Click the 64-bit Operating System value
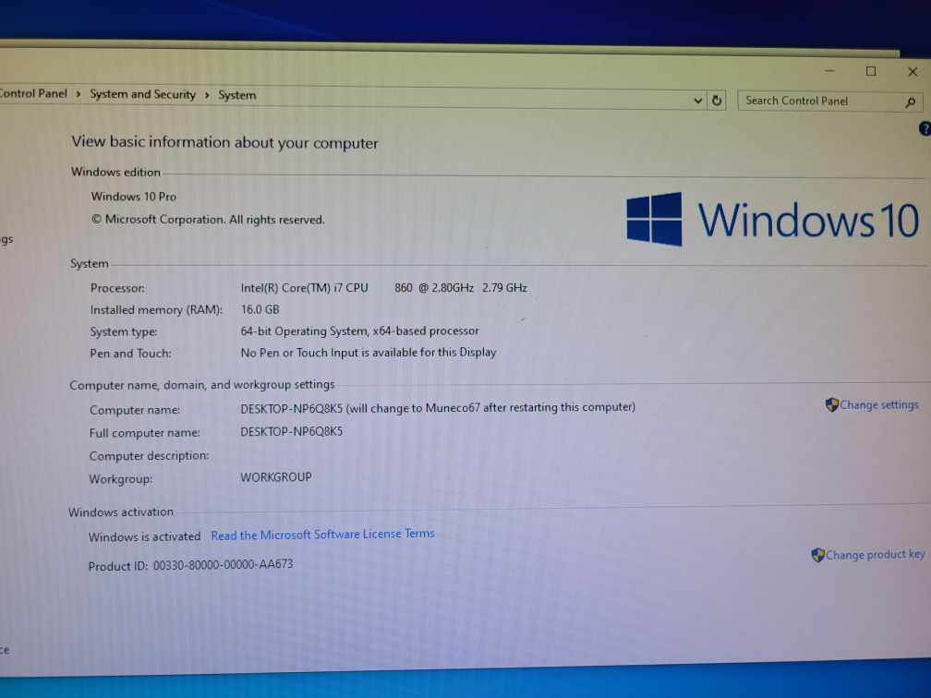Image resolution: width=931 pixels, height=698 pixels. (359, 331)
